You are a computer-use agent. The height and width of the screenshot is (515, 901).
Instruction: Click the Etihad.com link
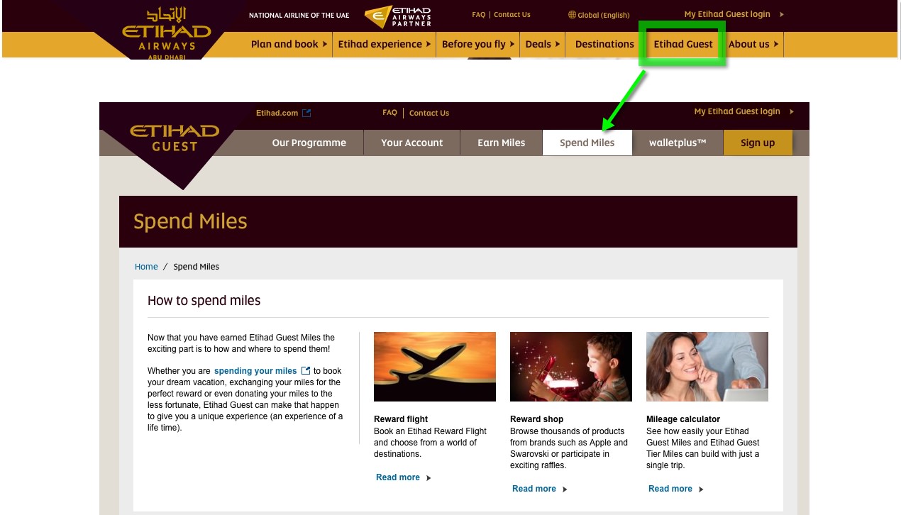pyautogui.click(x=277, y=113)
